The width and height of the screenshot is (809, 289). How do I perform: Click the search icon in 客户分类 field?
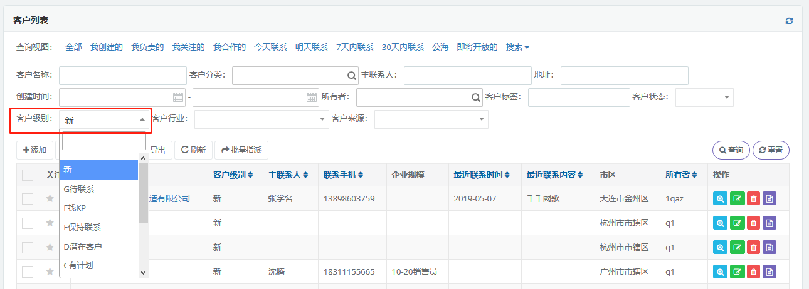[x=352, y=76]
